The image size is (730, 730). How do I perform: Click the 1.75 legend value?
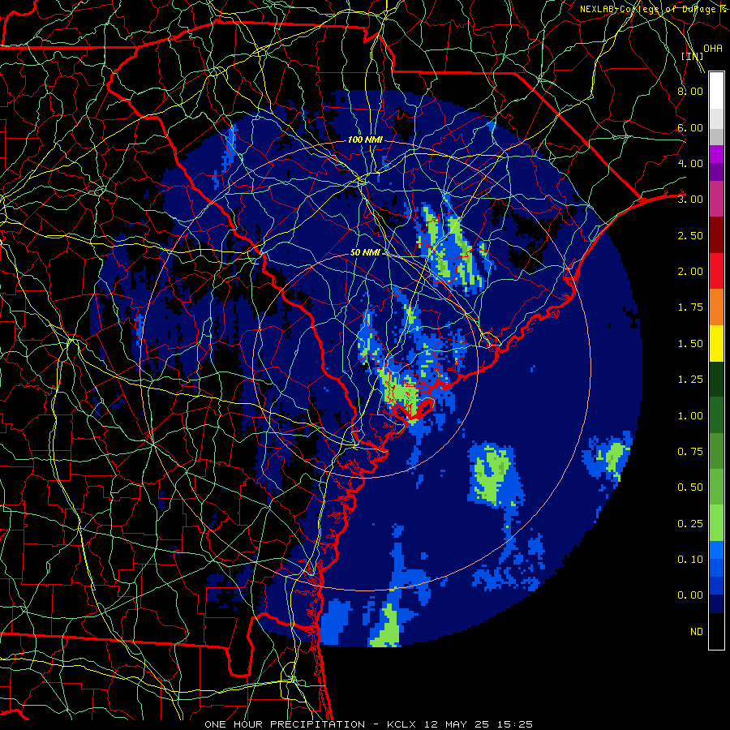pos(690,307)
